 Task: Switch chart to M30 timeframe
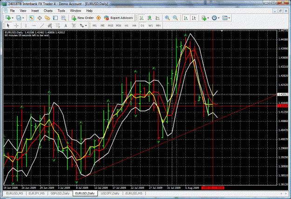point(118,26)
